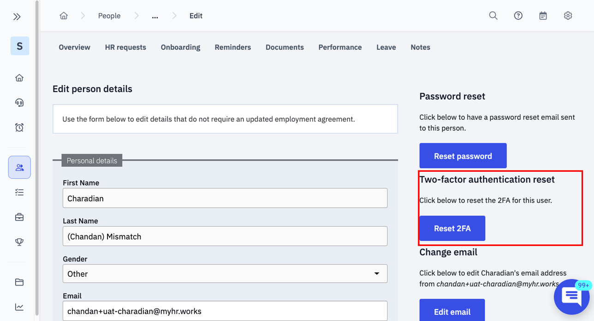Switch to the Leave tab
The height and width of the screenshot is (321, 594).
tap(386, 47)
